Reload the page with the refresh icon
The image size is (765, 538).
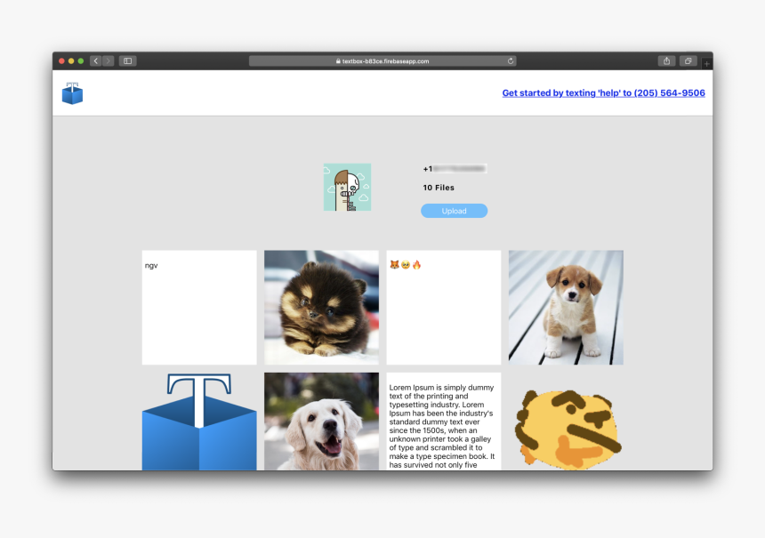511,61
